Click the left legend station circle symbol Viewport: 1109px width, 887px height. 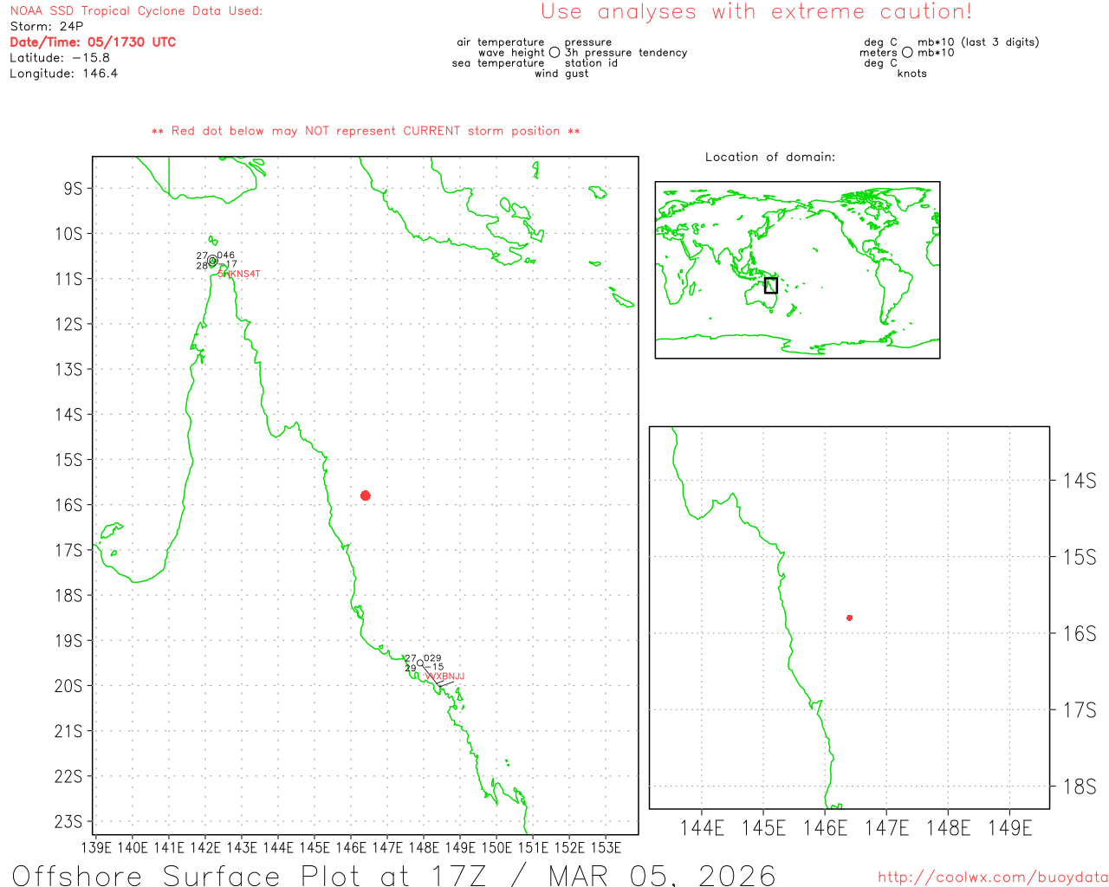click(x=554, y=53)
